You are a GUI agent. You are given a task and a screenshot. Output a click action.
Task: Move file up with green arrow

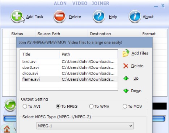point(126,78)
